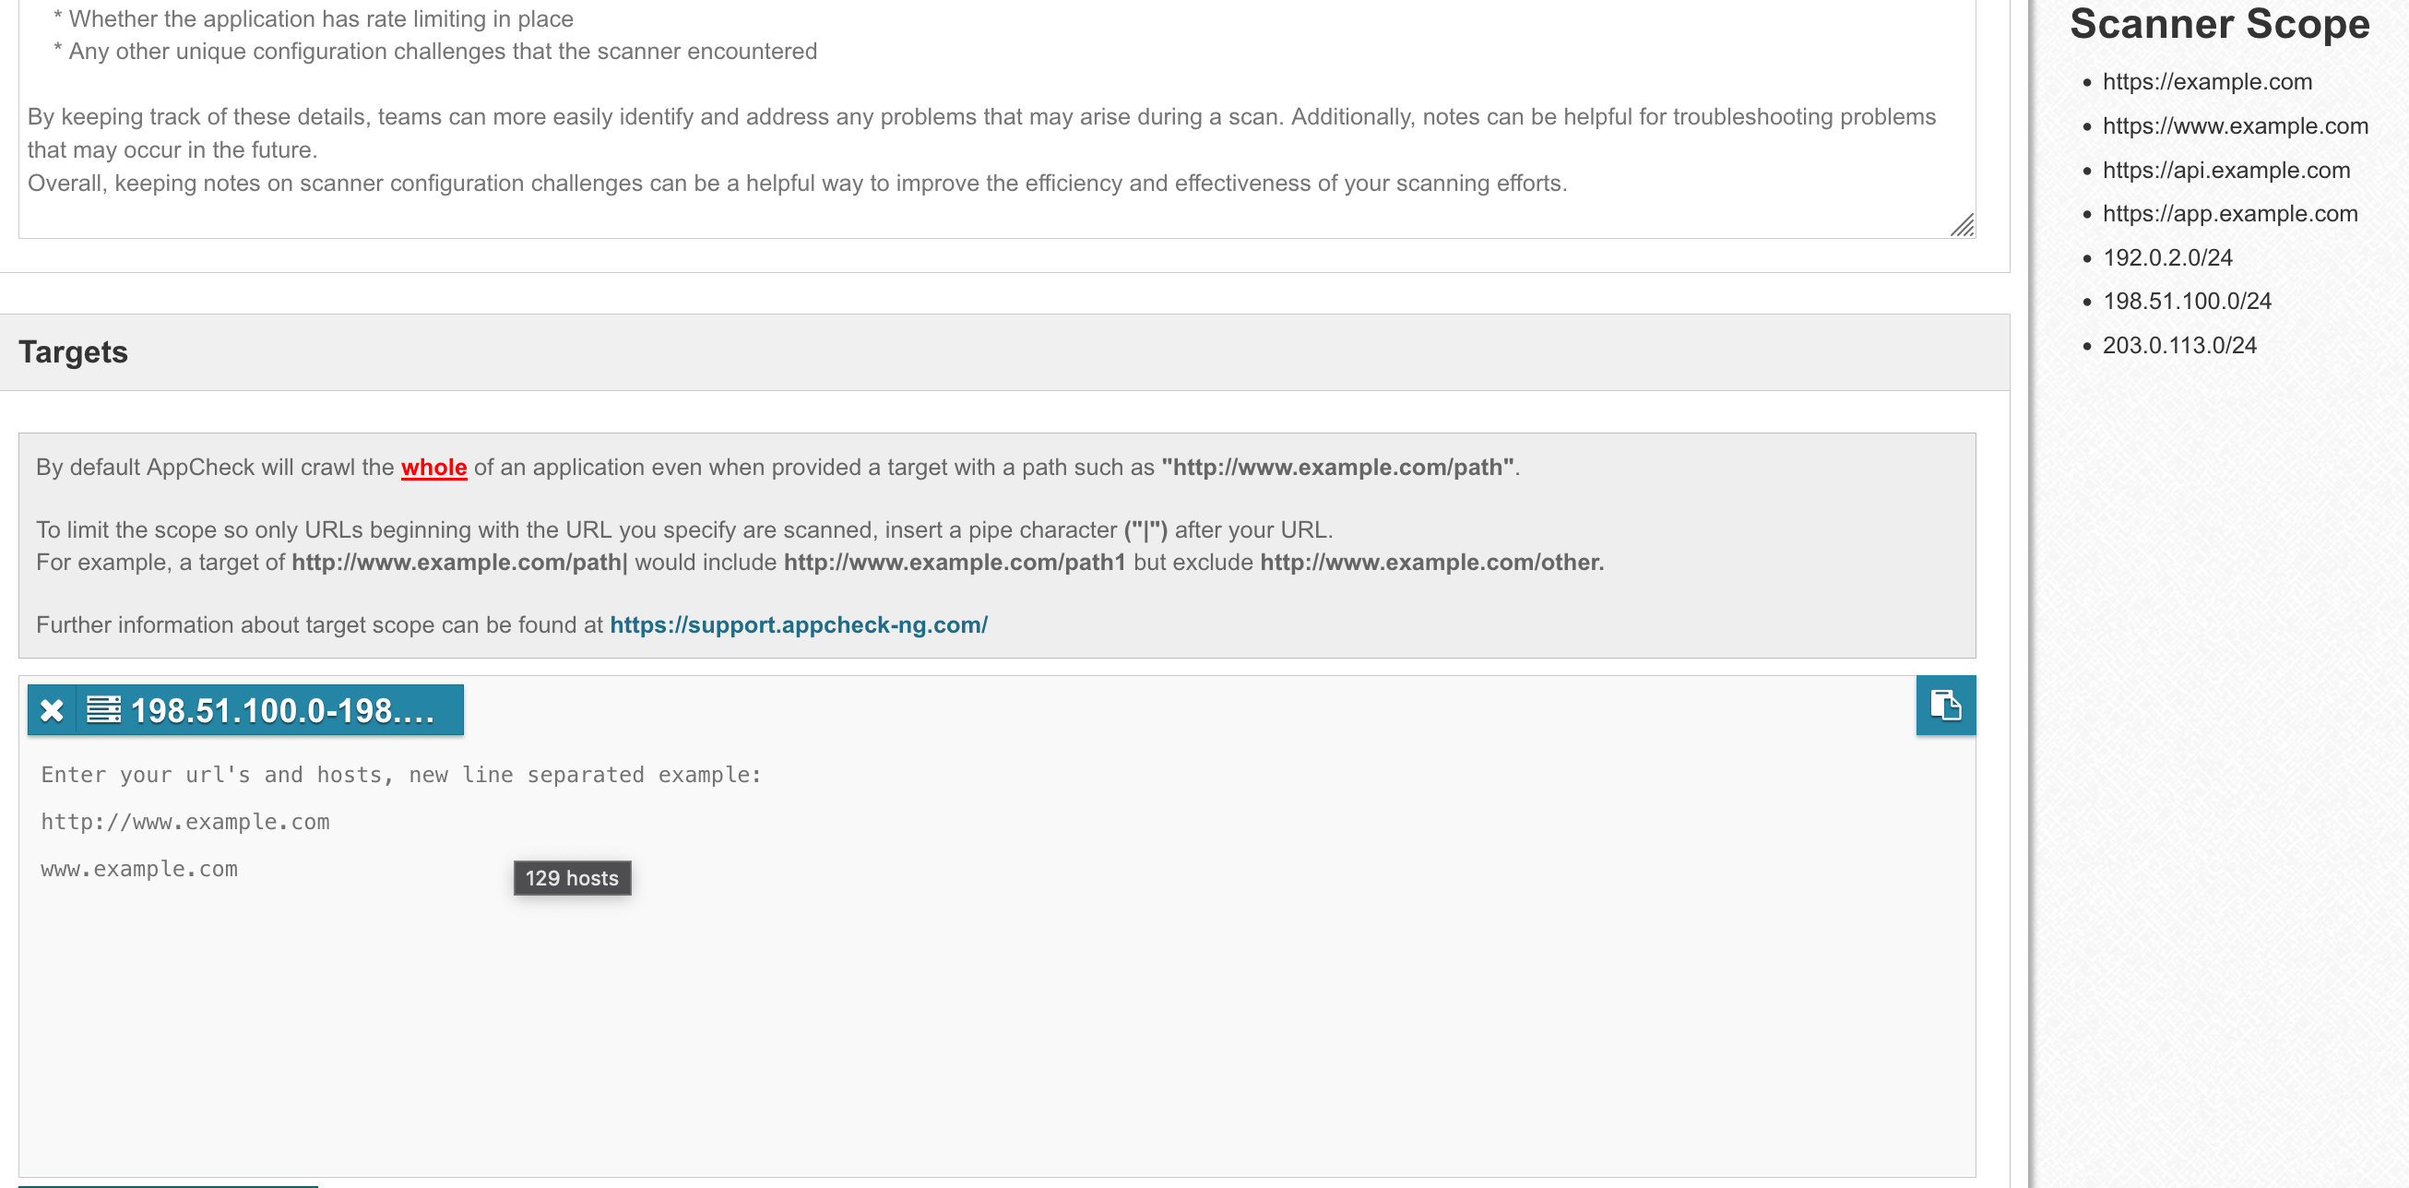The height and width of the screenshot is (1188, 2409).
Task: Click the list icon on the target header
Action: [x=103, y=709]
